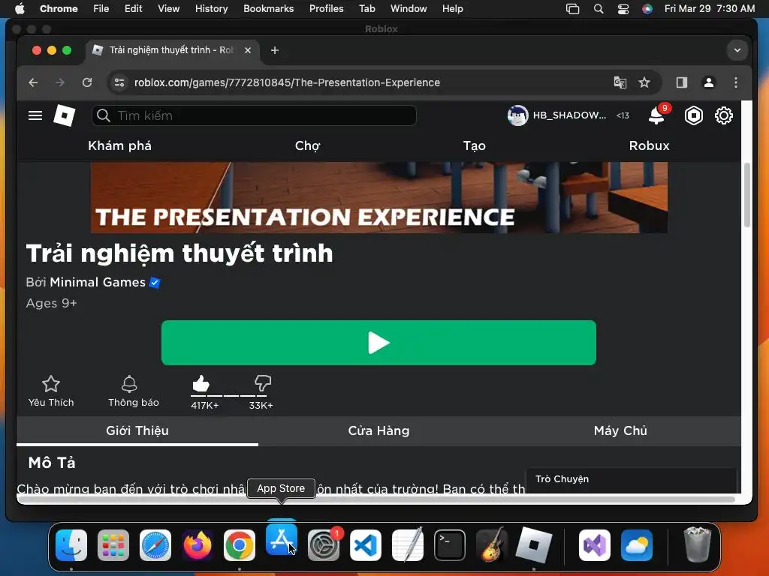Go back to previous page

pos(33,82)
